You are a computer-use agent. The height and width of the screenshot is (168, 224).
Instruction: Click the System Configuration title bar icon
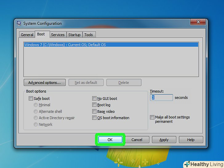pyautogui.click(x=19, y=23)
